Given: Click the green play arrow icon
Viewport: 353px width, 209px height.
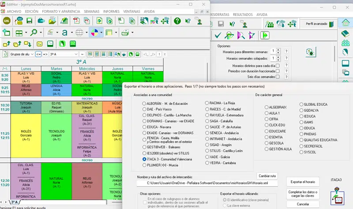Looking at the screenshot, I should [265, 35].
